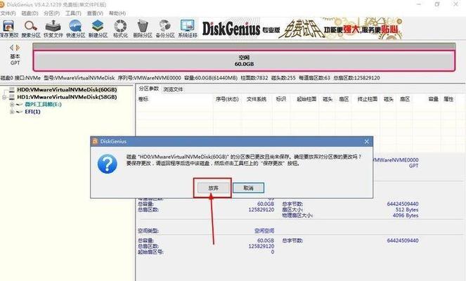Click the Start Cylinder (起始柱面) column header
Image resolution: width=466 pixels, height=281 pixels.
coord(306,99)
